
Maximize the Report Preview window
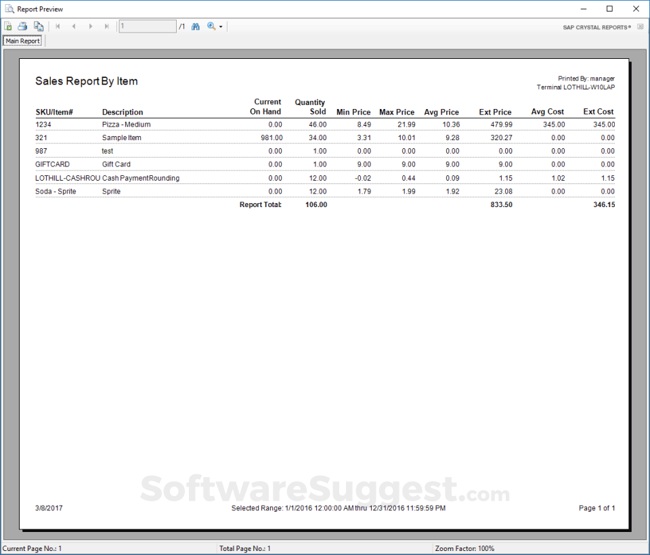tap(609, 9)
